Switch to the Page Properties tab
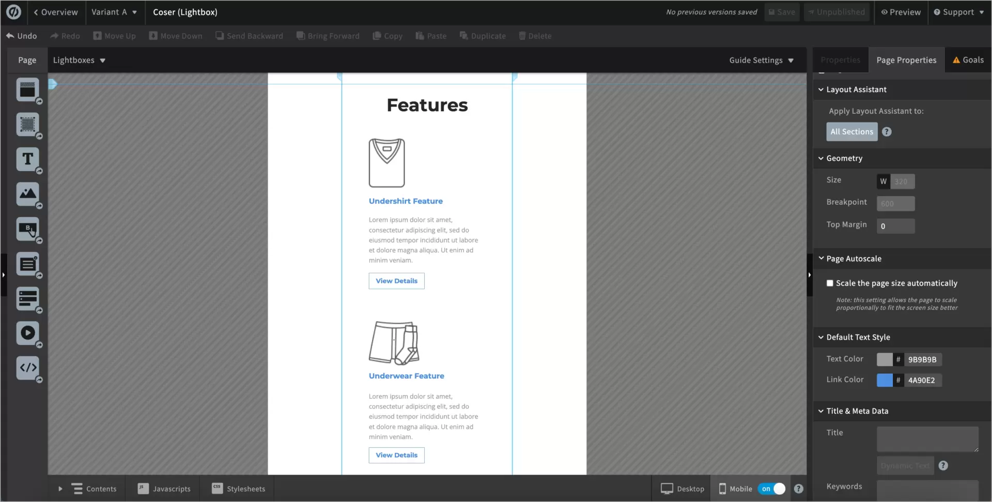The image size is (992, 502). [907, 60]
